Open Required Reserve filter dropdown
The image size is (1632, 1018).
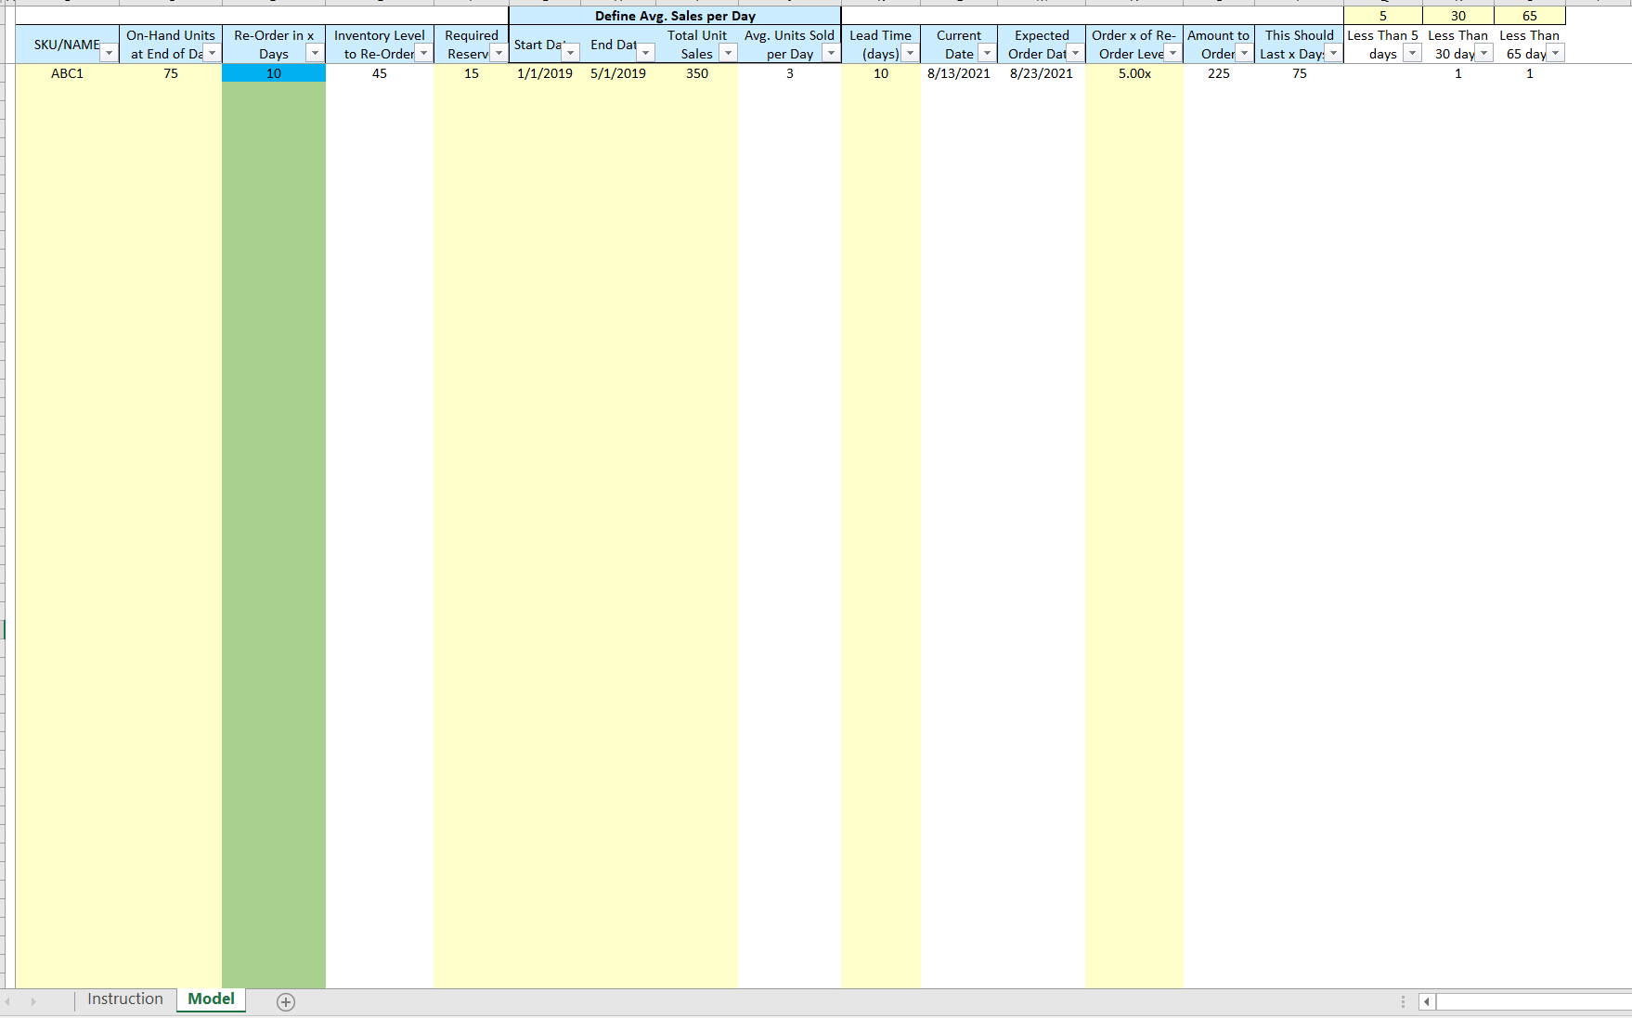(x=499, y=54)
